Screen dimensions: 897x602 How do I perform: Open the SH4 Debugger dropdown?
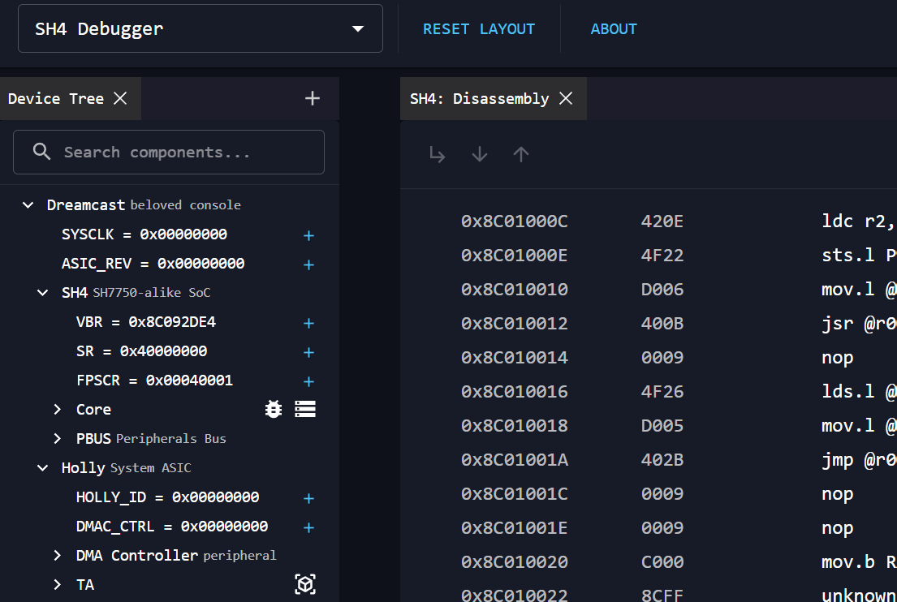tap(201, 28)
